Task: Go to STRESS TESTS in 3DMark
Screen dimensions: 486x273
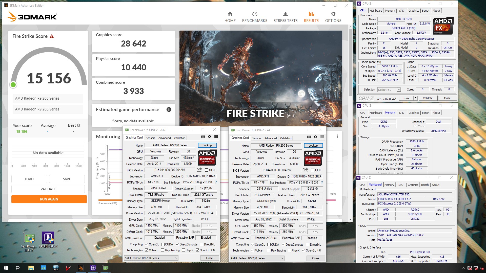Action: [x=286, y=17]
